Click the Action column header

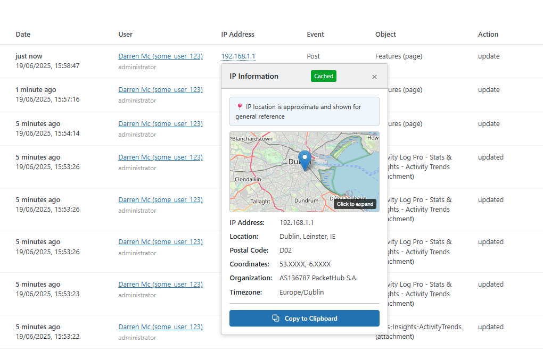pos(488,34)
